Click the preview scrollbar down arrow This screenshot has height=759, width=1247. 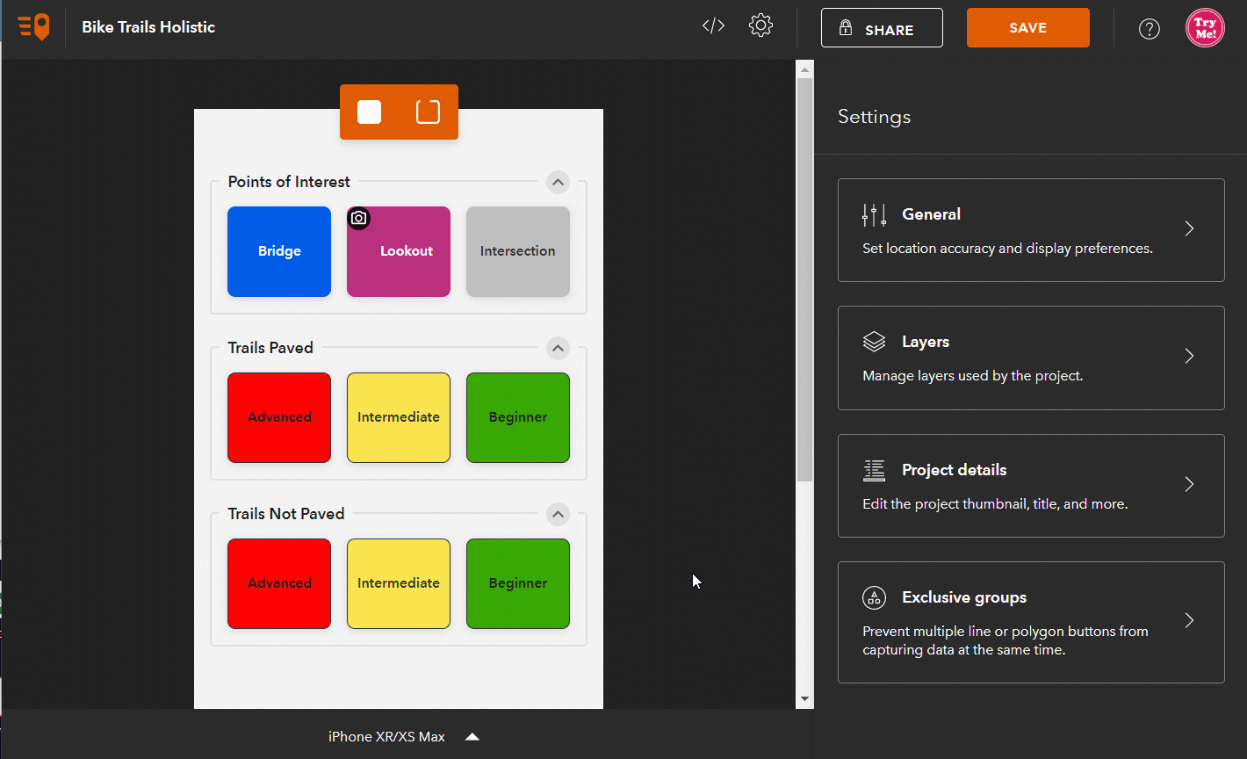(804, 699)
